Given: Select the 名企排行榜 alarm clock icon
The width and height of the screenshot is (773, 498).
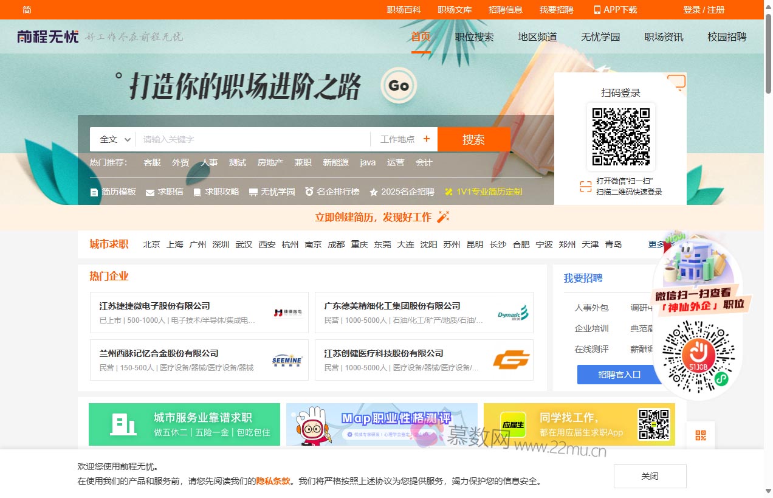Looking at the screenshot, I should [308, 192].
